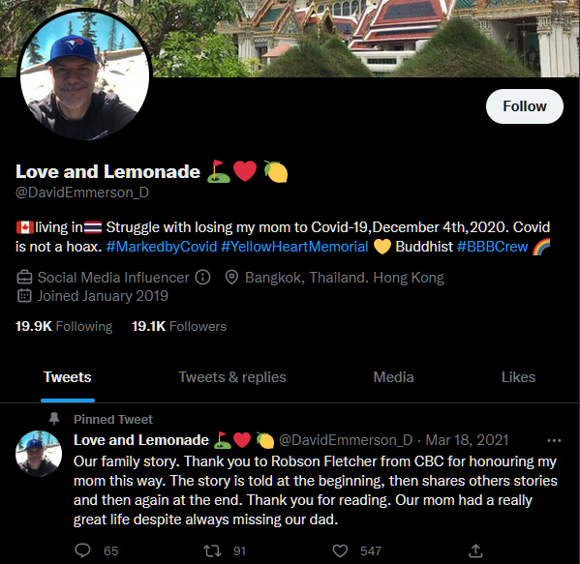Like the pinned tweet with heart icon
Viewport: 580px width, 564px height.
pyautogui.click(x=340, y=550)
